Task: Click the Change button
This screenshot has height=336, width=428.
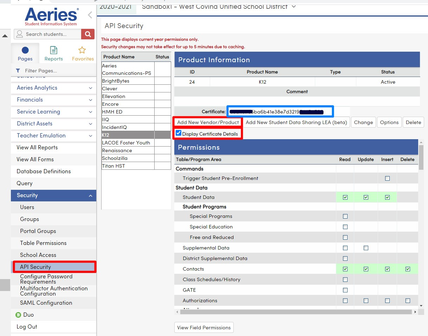Action: [363, 122]
